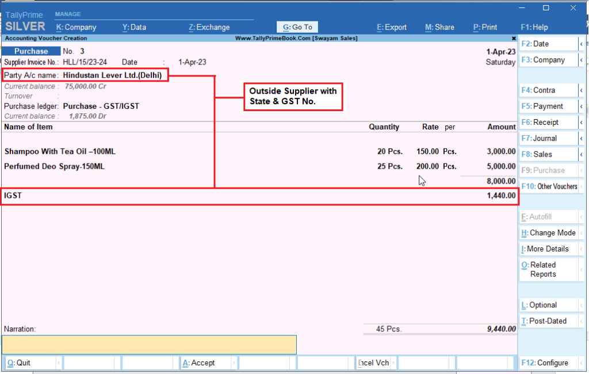The width and height of the screenshot is (589, 374).
Task: Click the G: Go To button
Action: pos(297,27)
